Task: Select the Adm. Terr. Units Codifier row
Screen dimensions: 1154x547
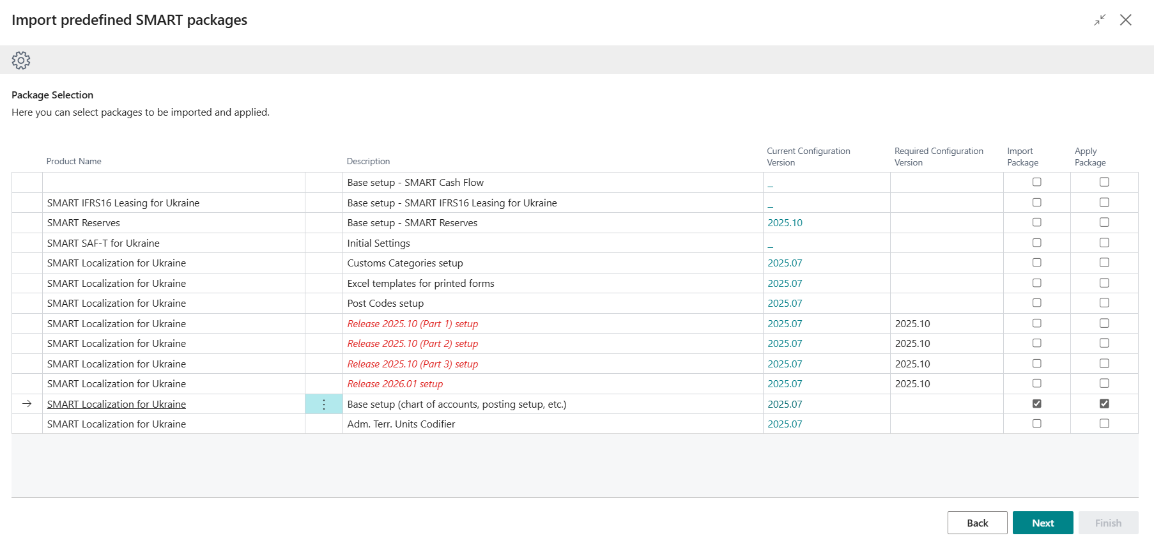Action: (401, 424)
